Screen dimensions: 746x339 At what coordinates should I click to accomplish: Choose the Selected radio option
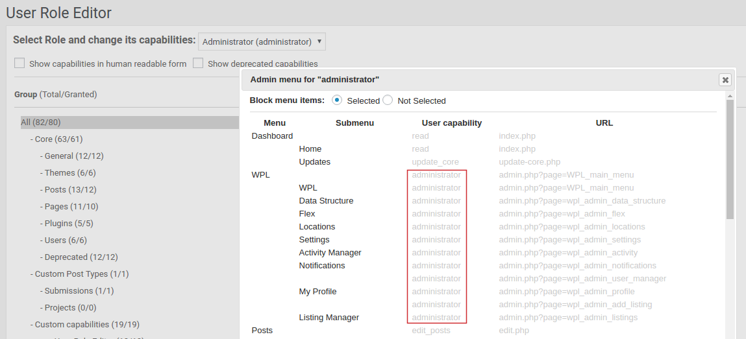337,100
